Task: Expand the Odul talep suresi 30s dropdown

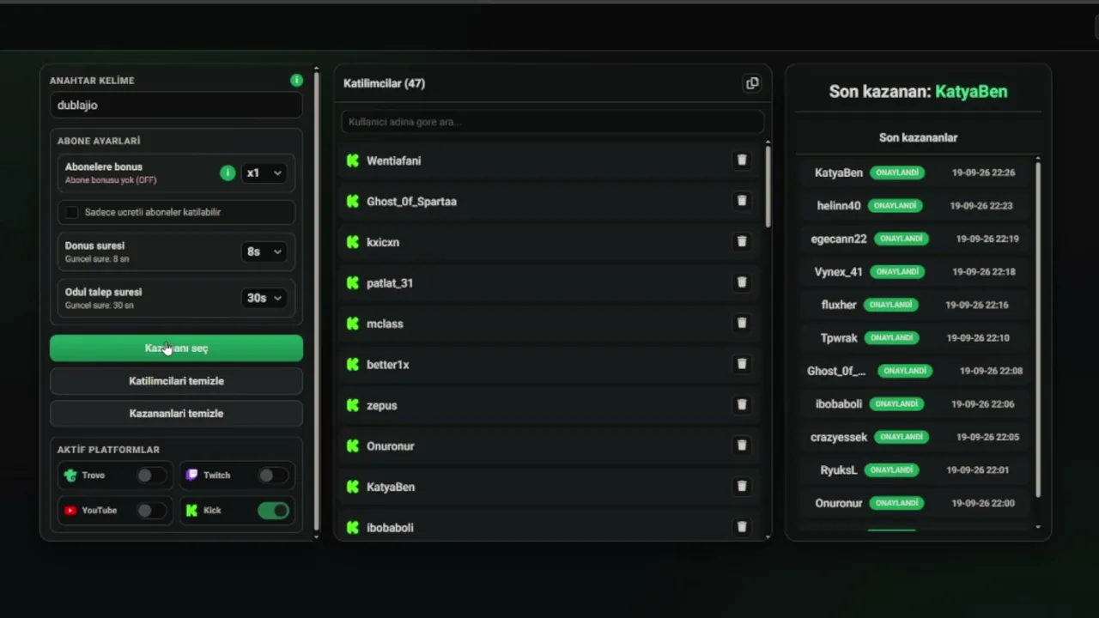Action: [x=264, y=298]
